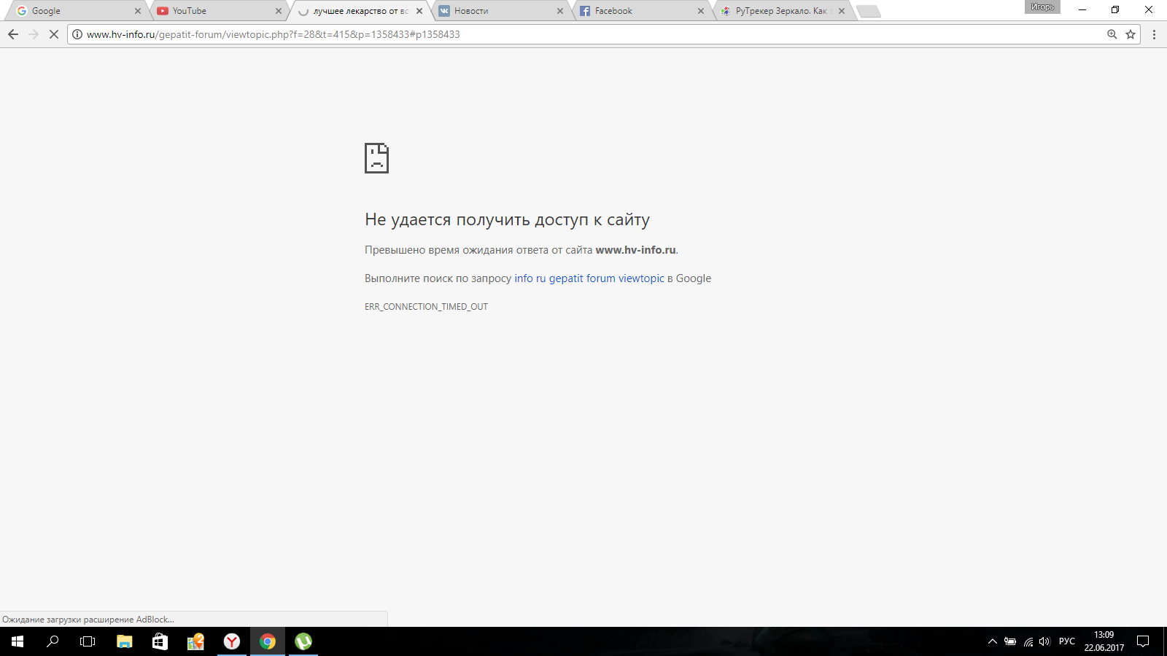The image size is (1167, 656).
Task: Close the Google tab
Action: tap(138, 11)
